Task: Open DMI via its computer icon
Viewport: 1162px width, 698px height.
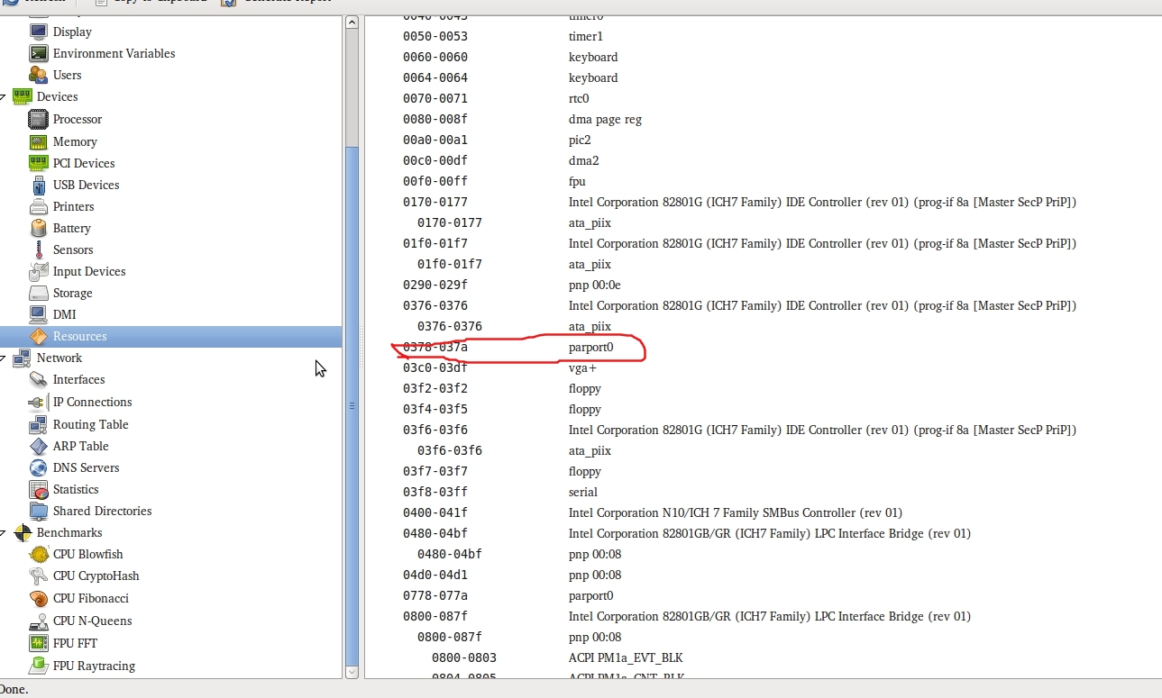Action: click(38, 314)
